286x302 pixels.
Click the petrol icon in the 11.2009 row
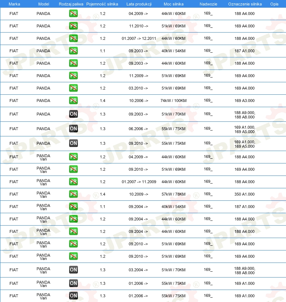click(74, 75)
